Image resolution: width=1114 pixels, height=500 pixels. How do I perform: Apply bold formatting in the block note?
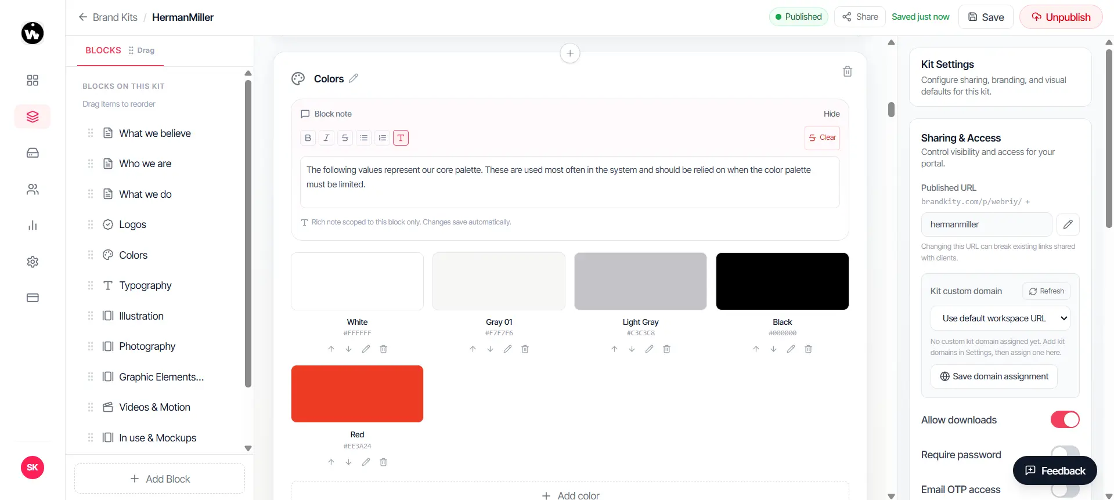point(308,138)
